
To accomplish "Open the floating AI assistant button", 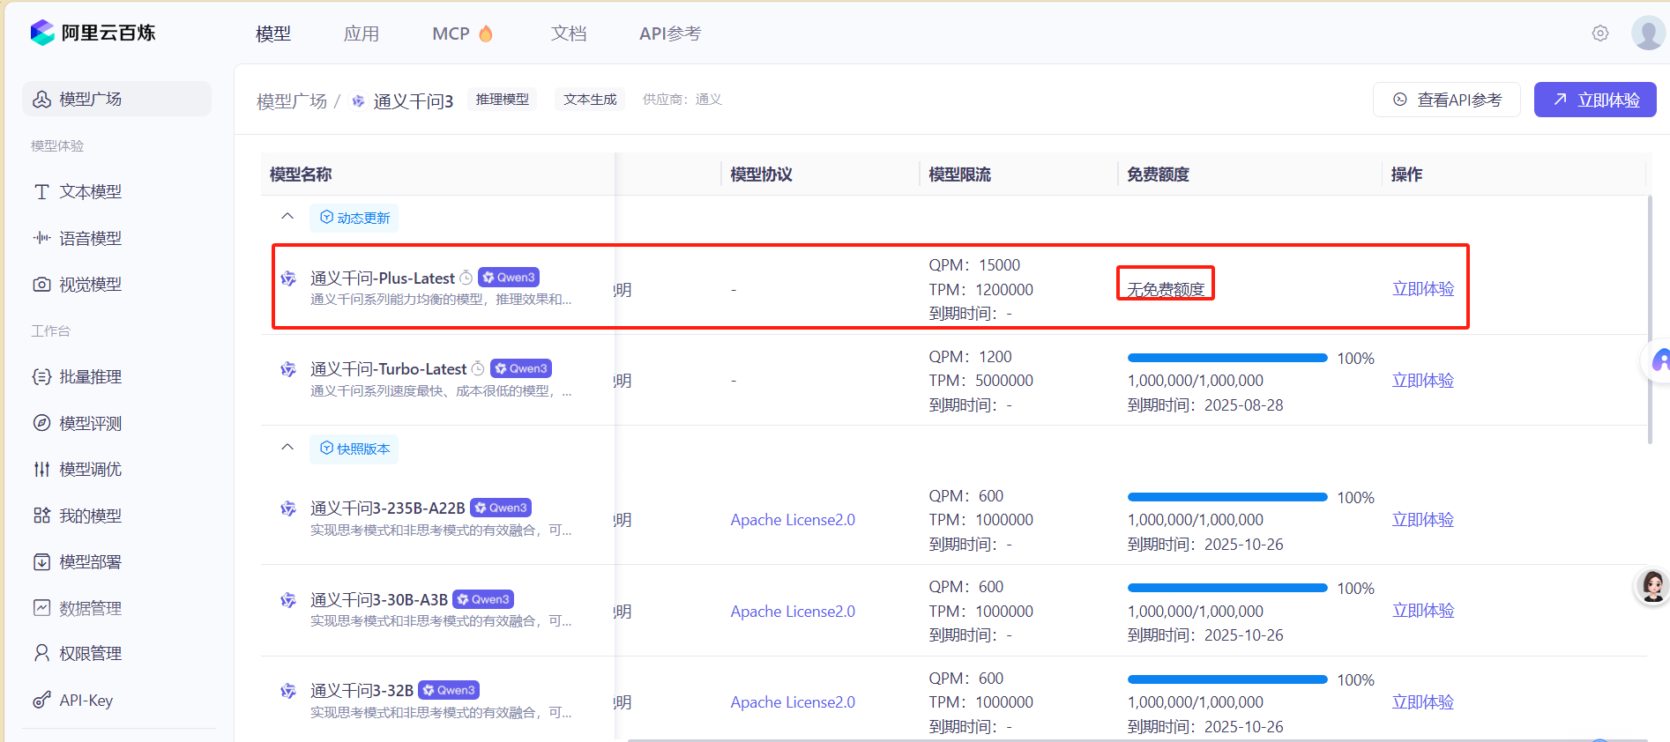I will click(1658, 361).
